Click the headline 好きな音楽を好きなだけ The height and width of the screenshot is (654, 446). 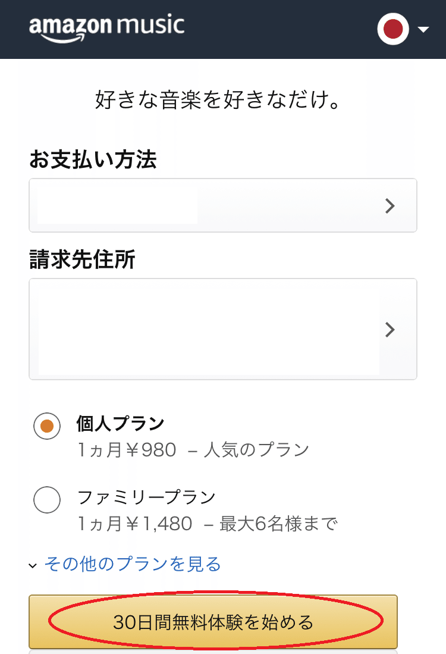click(218, 100)
